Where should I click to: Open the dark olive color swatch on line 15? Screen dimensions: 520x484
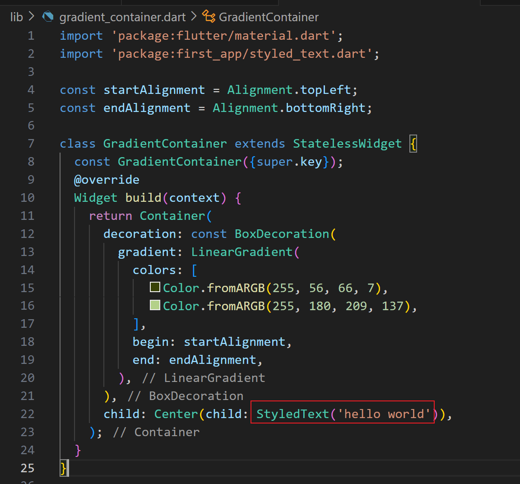pyautogui.click(x=155, y=287)
